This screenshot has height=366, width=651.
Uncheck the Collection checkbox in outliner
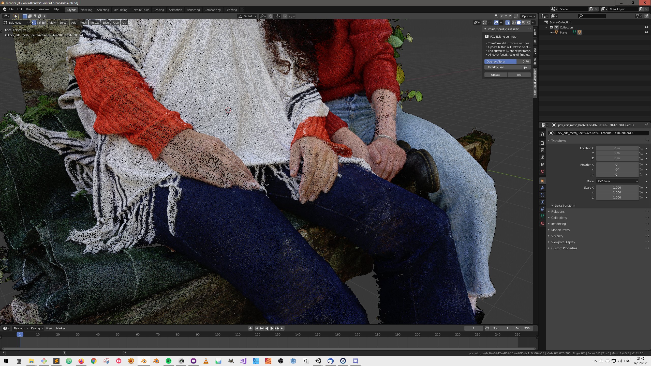(551, 27)
